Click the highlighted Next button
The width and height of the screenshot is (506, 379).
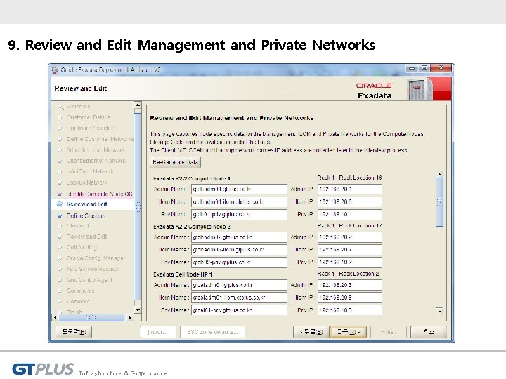click(x=349, y=331)
